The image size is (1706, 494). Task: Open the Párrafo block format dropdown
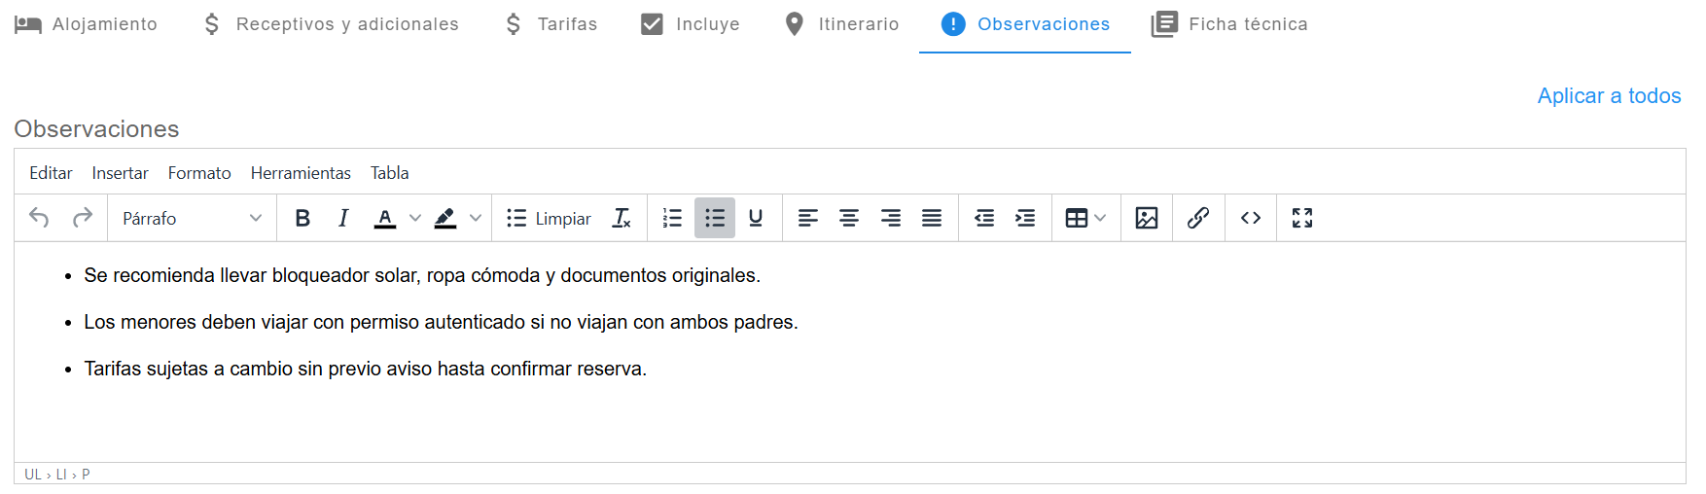click(x=192, y=218)
